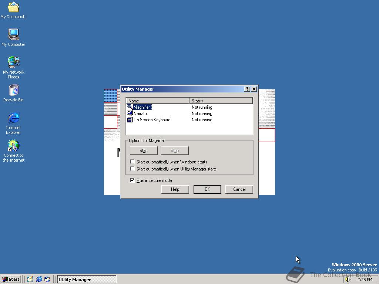Screen dimensions: 379x284
Task: Click the Start button for Magnifier
Action: click(144, 151)
